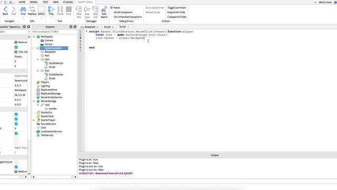Select the LocalizationService globe icon
This screenshot has width=337, height=190.
point(38,131)
